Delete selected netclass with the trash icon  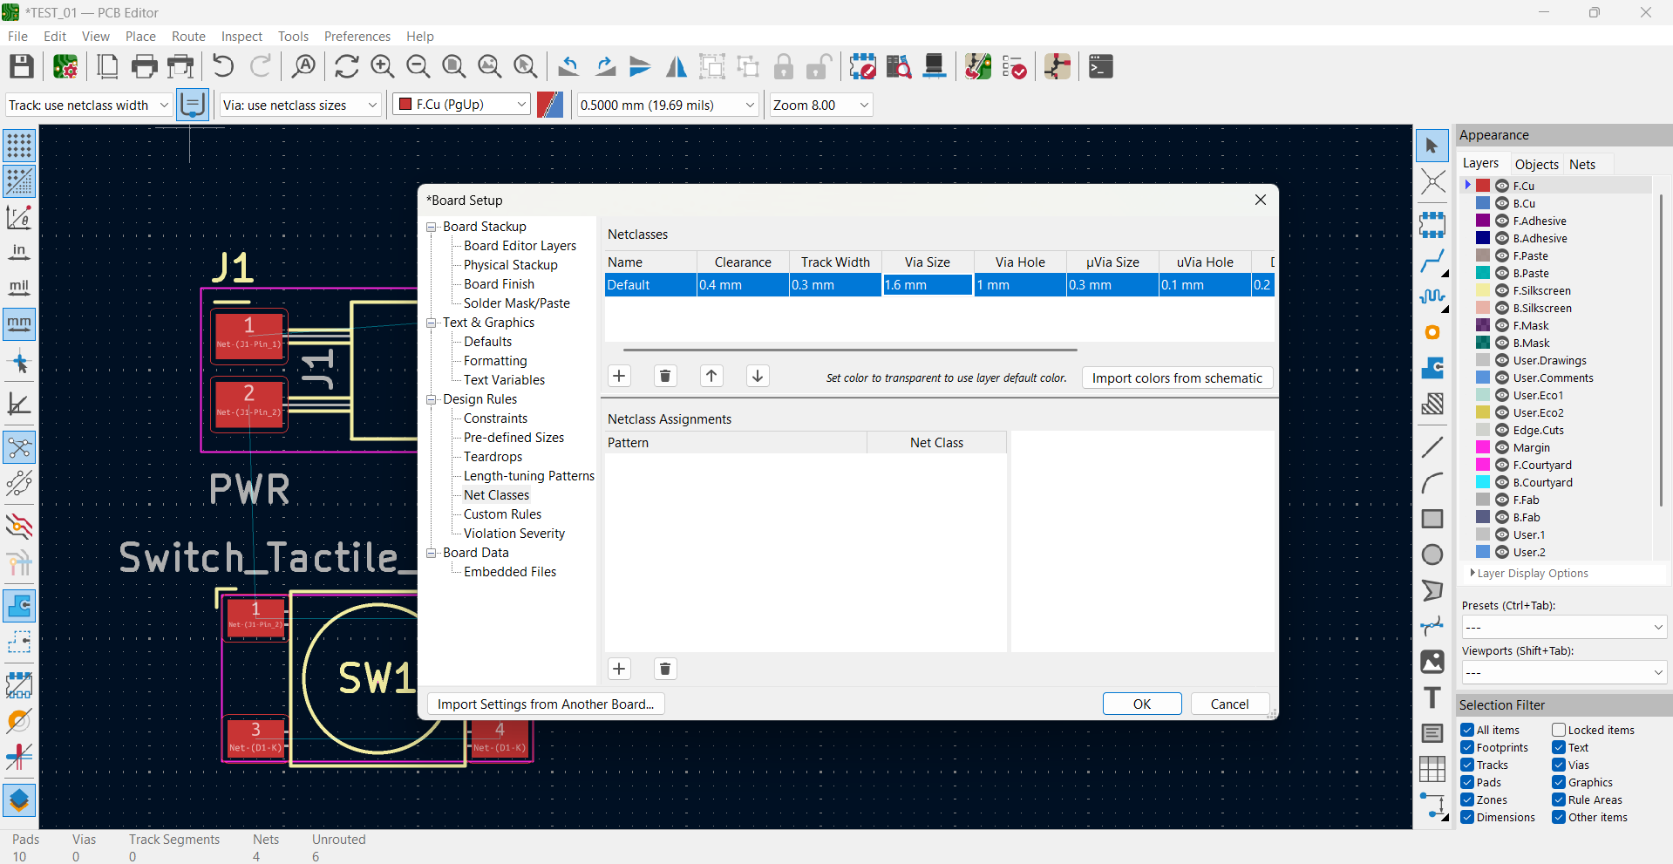click(x=665, y=376)
